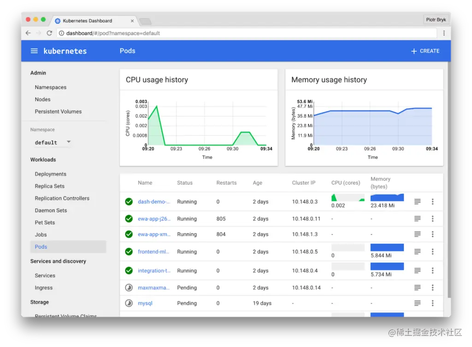View logs icon for frontend-ml pod
The width and height of the screenshot is (472, 347).
coord(417,251)
